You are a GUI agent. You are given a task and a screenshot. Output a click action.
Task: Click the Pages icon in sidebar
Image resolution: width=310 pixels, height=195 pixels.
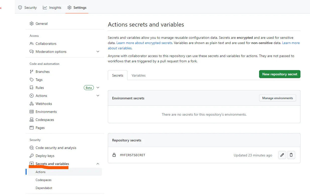(32, 128)
